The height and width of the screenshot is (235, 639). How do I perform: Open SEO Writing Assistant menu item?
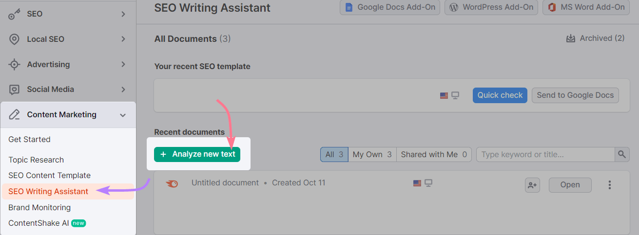coord(48,191)
